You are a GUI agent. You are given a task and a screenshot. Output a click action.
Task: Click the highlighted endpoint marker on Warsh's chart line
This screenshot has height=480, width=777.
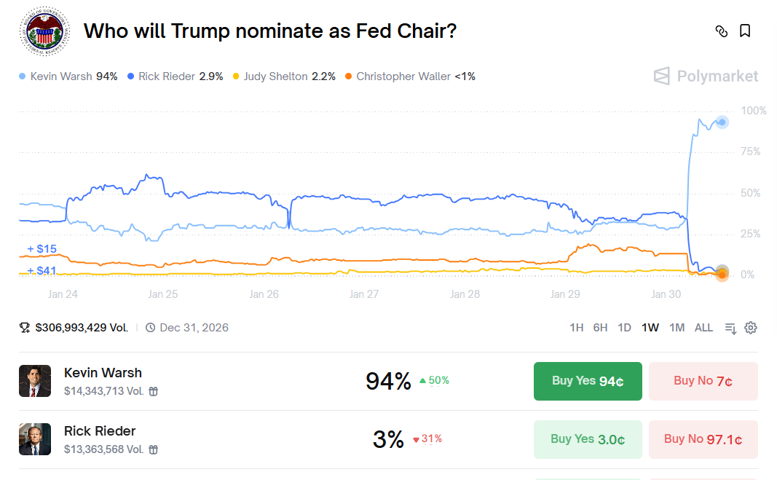722,122
